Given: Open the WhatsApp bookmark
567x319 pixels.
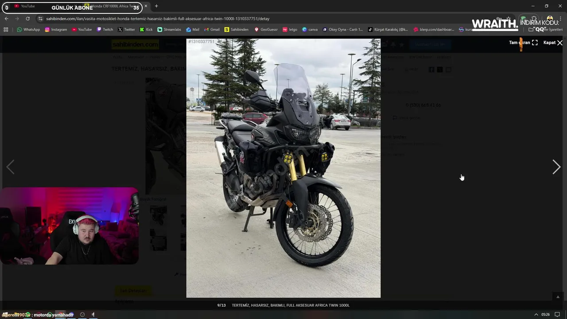Looking at the screenshot, I should (x=28, y=30).
